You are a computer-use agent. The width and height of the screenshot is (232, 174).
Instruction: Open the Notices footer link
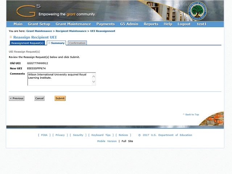pyautogui.click(x=123, y=135)
